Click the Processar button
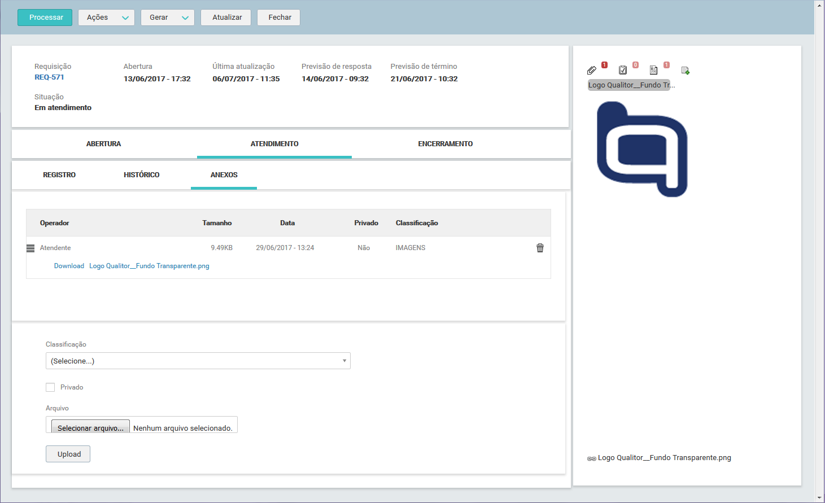This screenshot has height=503, width=825. pyautogui.click(x=45, y=18)
